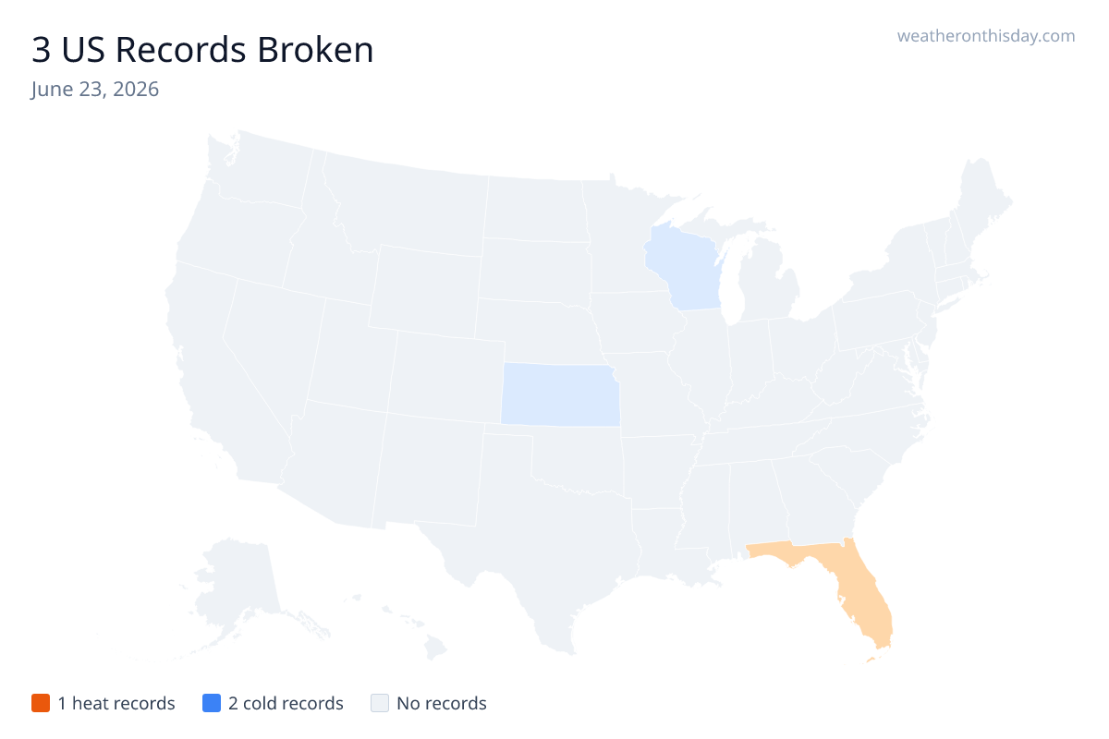Open weatheronthisday.com link
The image size is (1109, 739).
[986, 36]
